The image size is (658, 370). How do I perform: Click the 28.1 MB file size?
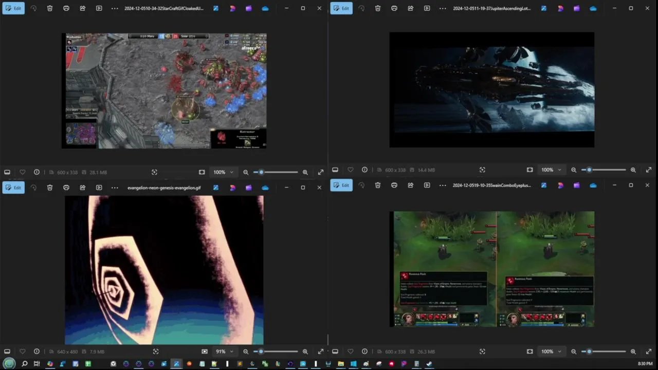(x=98, y=172)
